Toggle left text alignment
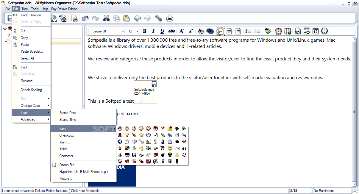 pyautogui.click(x=220, y=31)
